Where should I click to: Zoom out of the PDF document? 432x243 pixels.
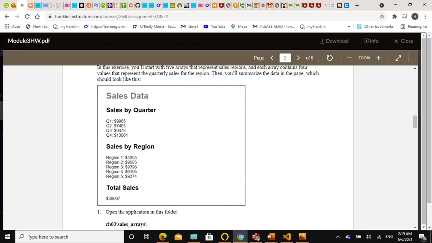[x=348, y=58]
